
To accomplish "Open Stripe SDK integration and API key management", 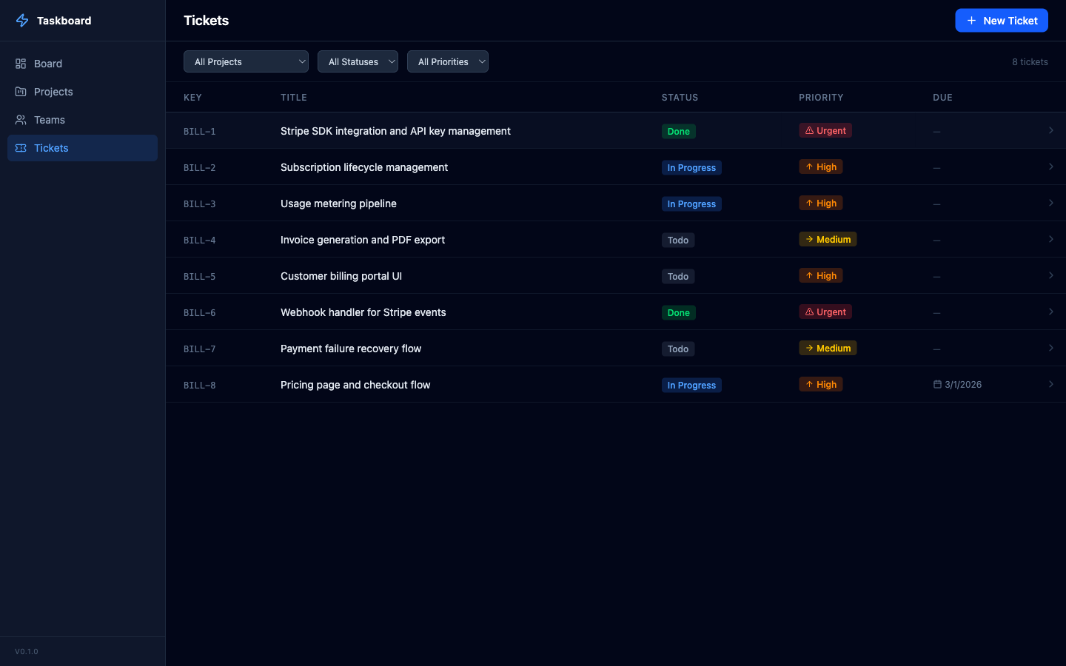I will pyautogui.click(x=395, y=131).
